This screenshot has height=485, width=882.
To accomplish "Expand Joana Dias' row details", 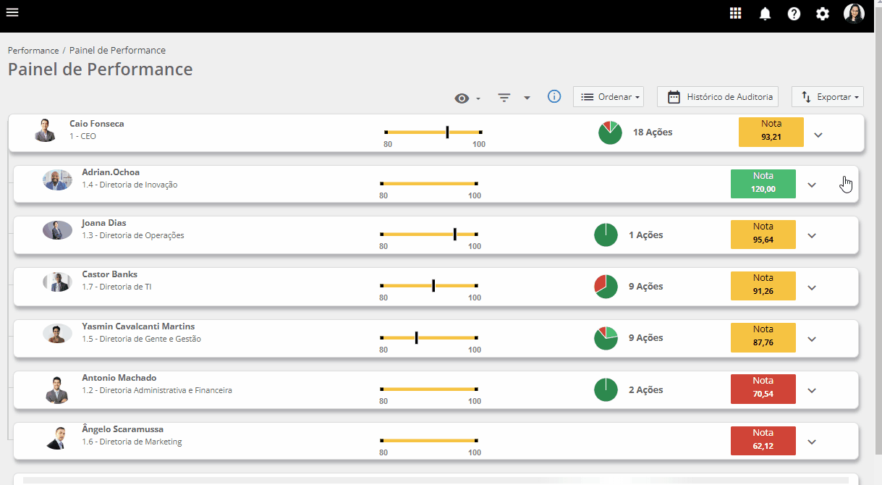I will click(812, 235).
